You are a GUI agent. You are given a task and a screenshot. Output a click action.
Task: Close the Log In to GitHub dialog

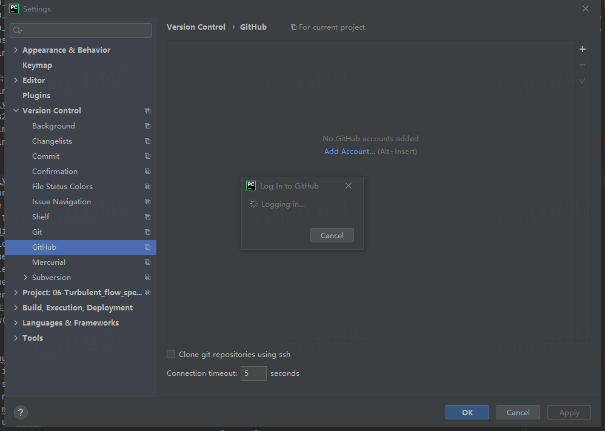(349, 185)
